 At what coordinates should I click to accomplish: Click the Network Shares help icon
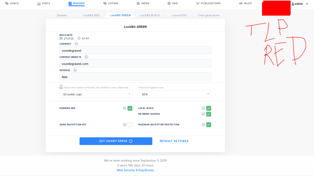[204, 114]
